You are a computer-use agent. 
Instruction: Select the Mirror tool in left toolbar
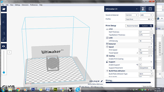(x=4, y=33)
